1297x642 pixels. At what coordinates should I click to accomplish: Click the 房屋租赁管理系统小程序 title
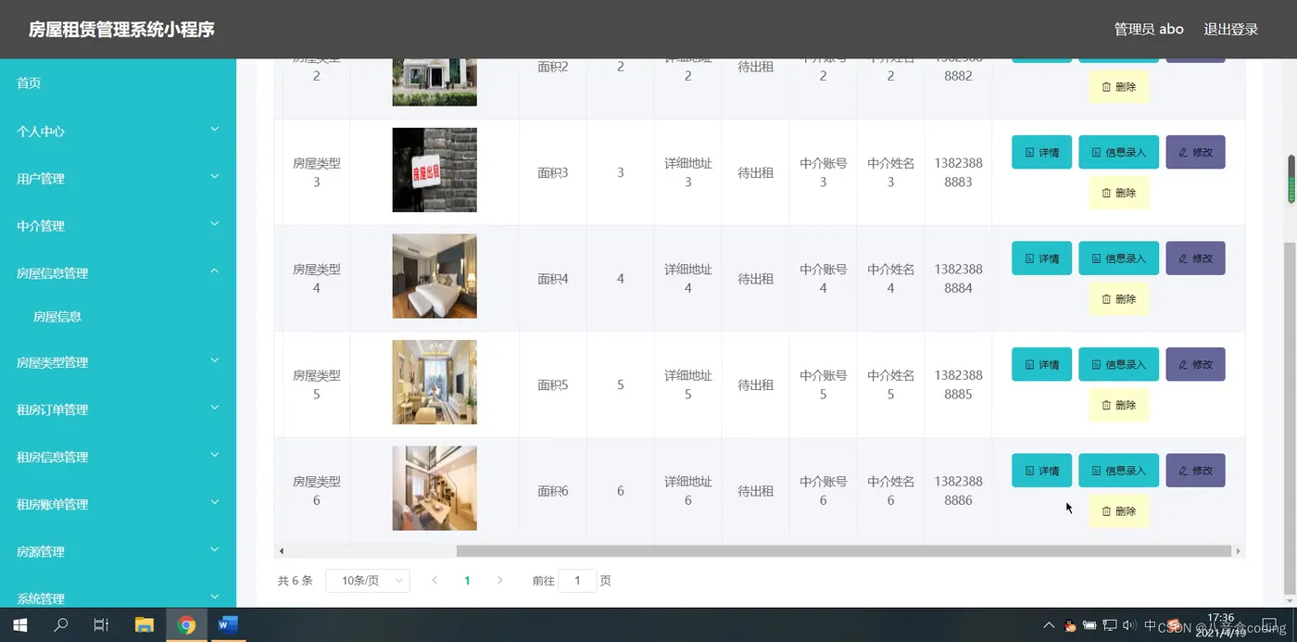click(121, 29)
